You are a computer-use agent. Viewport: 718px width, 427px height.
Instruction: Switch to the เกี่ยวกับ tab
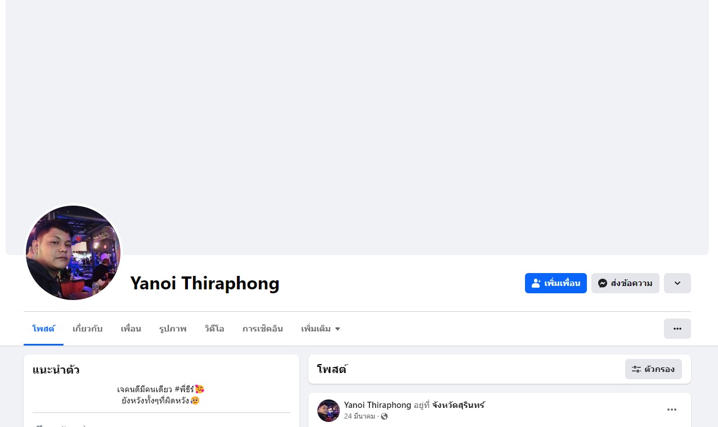pos(88,329)
